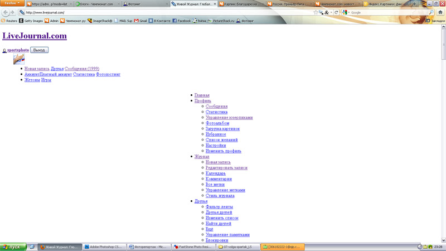Open the Фотомиг bookmark in the bookmarks bar
This screenshot has width=446, height=251.
[245, 21]
